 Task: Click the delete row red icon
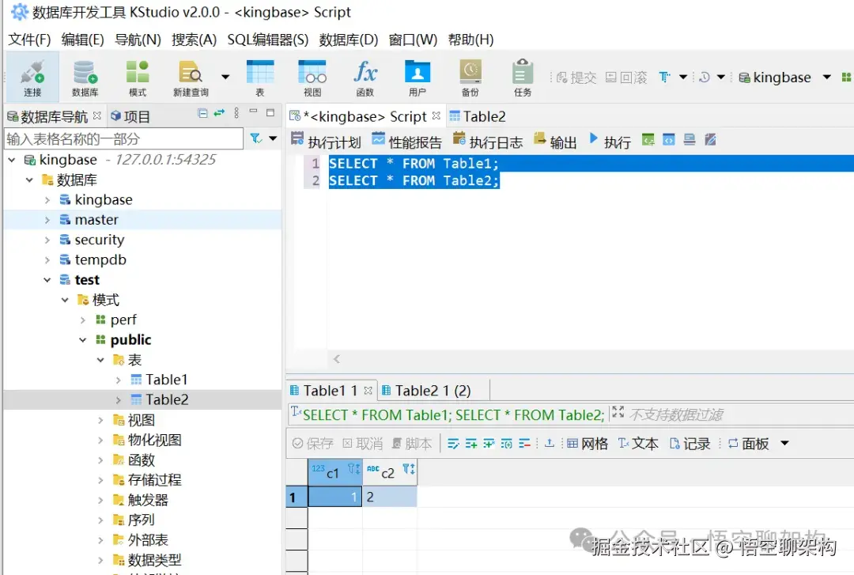click(524, 444)
